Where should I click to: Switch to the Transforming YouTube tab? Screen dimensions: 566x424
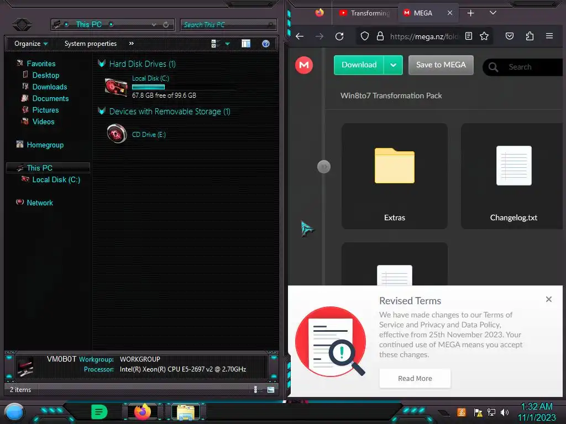click(365, 13)
